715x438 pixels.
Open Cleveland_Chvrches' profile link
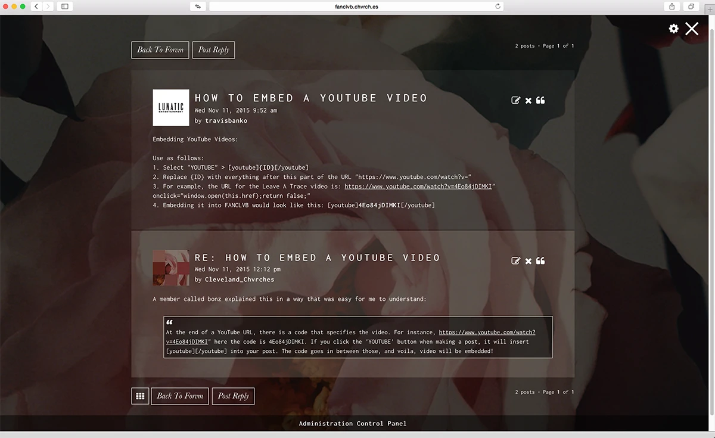pyautogui.click(x=240, y=279)
